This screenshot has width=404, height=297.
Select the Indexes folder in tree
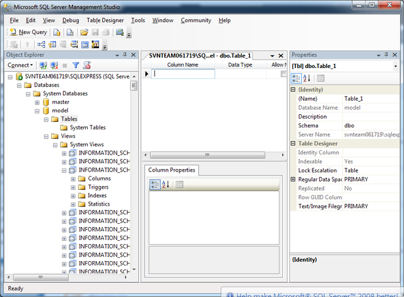click(x=97, y=195)
